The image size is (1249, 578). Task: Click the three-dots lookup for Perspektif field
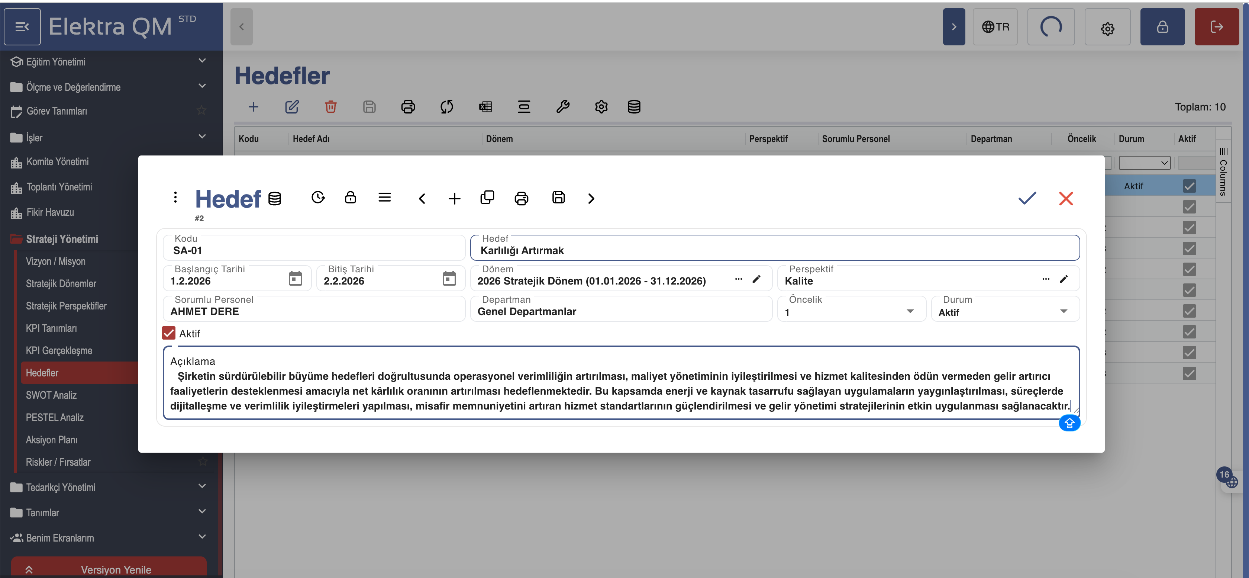(x=1045, y=279)
